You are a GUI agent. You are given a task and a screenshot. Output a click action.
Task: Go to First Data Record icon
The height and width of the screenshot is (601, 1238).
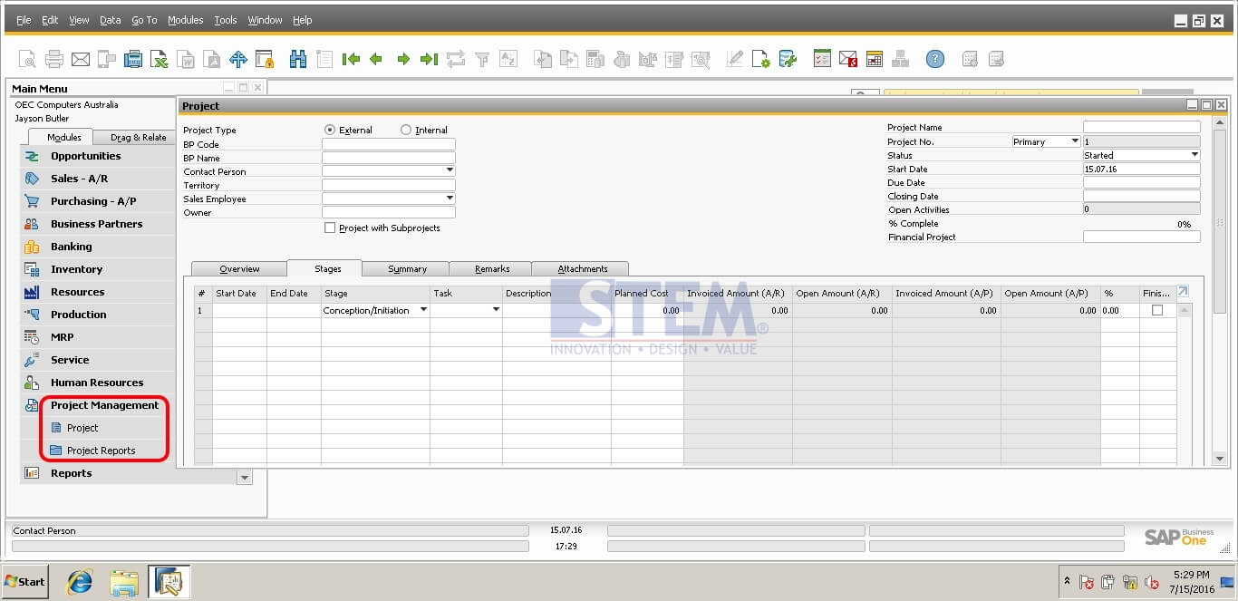click(x=351, y=60)
